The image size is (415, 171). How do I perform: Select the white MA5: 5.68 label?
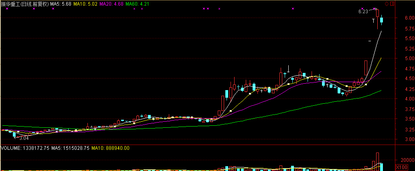(61, 4)
